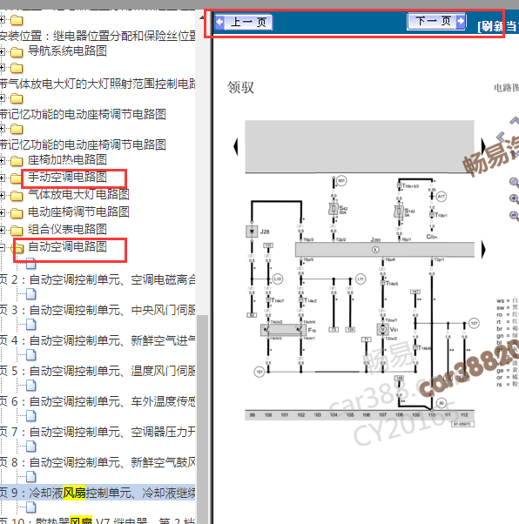
Task: Open 页 4 自动空调控制单元、新鲜空气进气
Action: (x=98, y=340)
